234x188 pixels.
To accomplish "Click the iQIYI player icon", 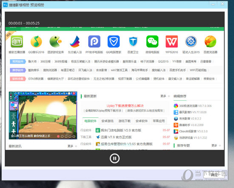I will tap(17, 41).
